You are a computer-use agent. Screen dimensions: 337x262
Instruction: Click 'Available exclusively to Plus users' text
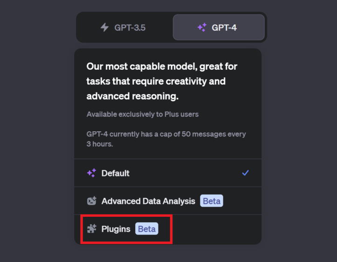(143, 114)
